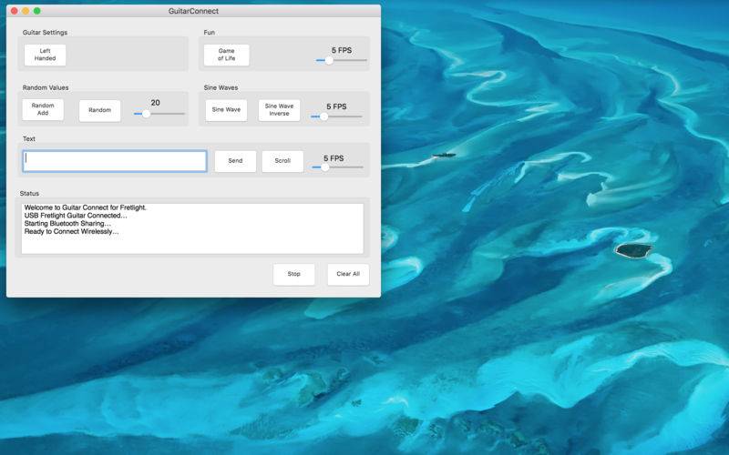Select 'USB Fretlight Guitar Connected…' status line
Image resolution: width=729 pixels, height=455 pixels.
pos(76,216)
